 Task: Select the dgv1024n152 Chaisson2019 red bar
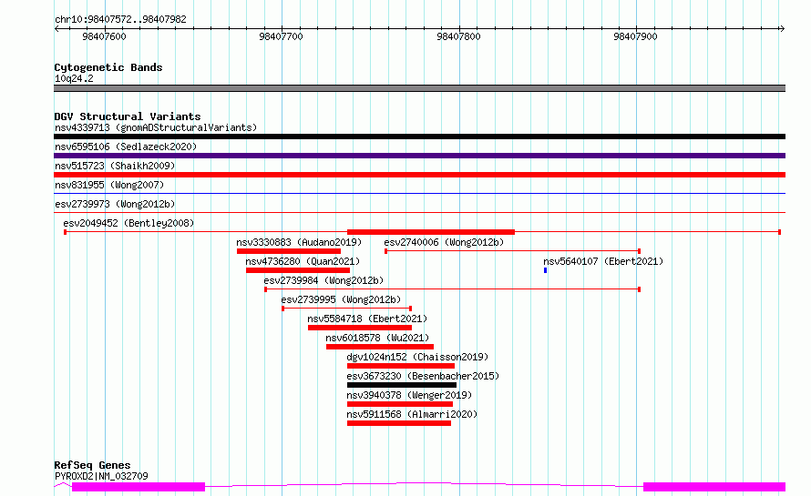[x=401, y=366]
